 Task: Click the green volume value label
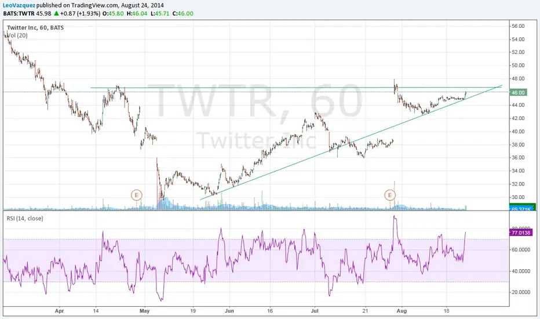[x=521, y=207]
